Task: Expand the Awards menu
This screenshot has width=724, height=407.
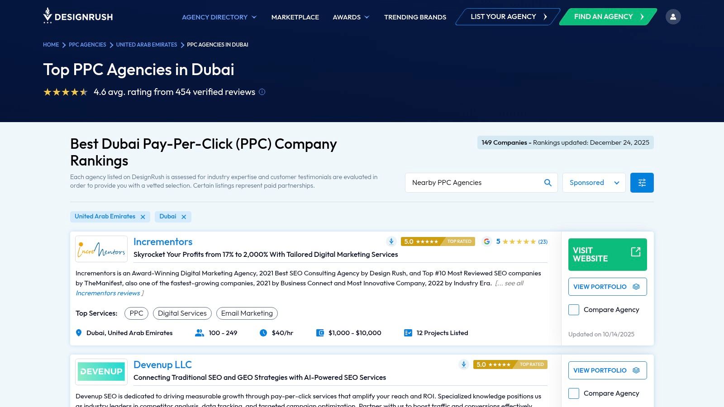Action: (x=351, y=17)
